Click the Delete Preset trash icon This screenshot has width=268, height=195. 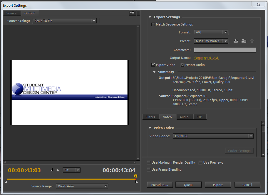(252, 41)
